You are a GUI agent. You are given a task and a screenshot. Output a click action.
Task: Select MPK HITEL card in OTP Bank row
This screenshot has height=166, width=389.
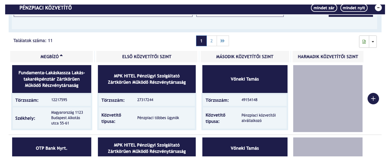coord(147,147)
